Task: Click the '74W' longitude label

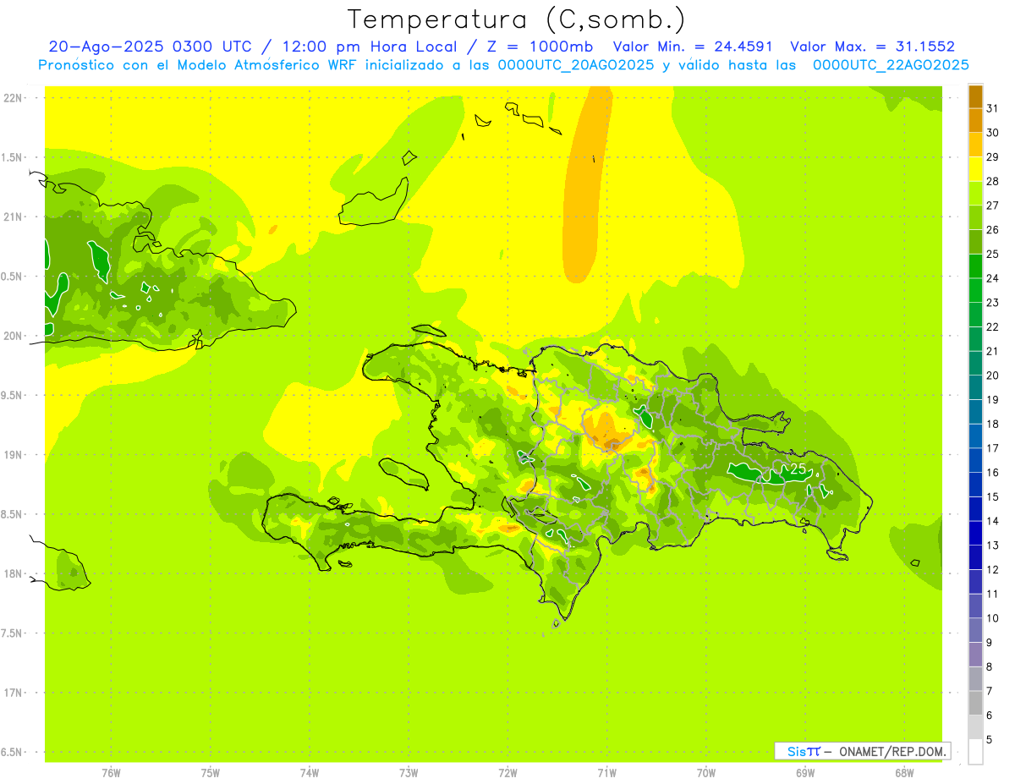Action: 310,773
